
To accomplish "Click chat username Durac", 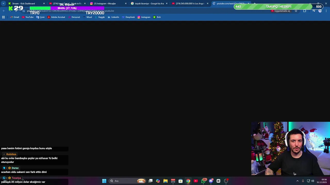I will point(15,168).
